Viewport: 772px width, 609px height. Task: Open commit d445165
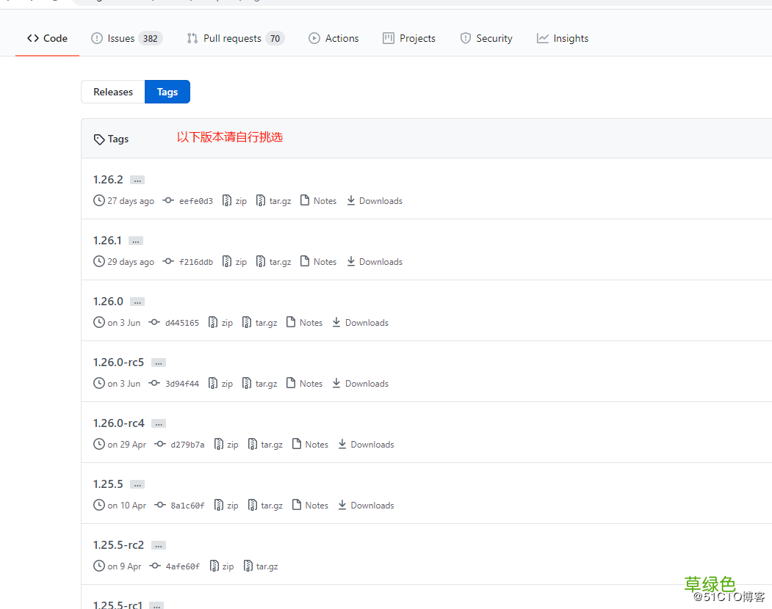[182, 323]
